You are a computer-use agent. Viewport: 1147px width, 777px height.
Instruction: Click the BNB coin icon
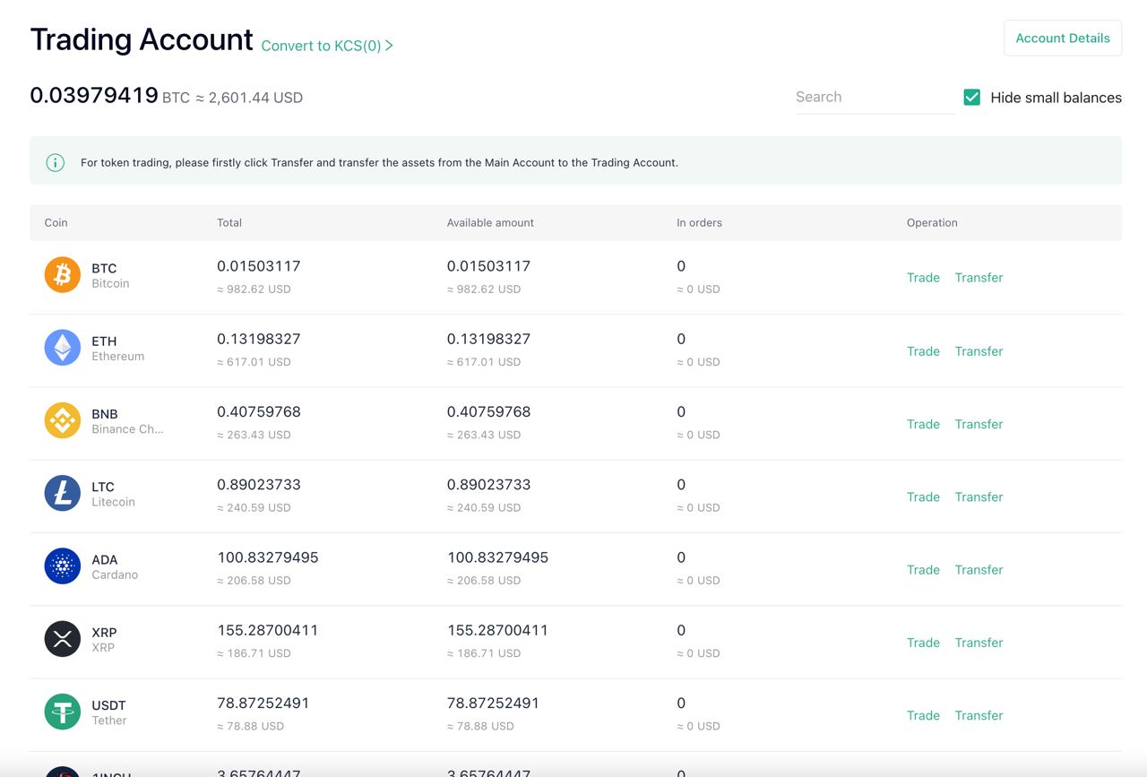[63, 420]
